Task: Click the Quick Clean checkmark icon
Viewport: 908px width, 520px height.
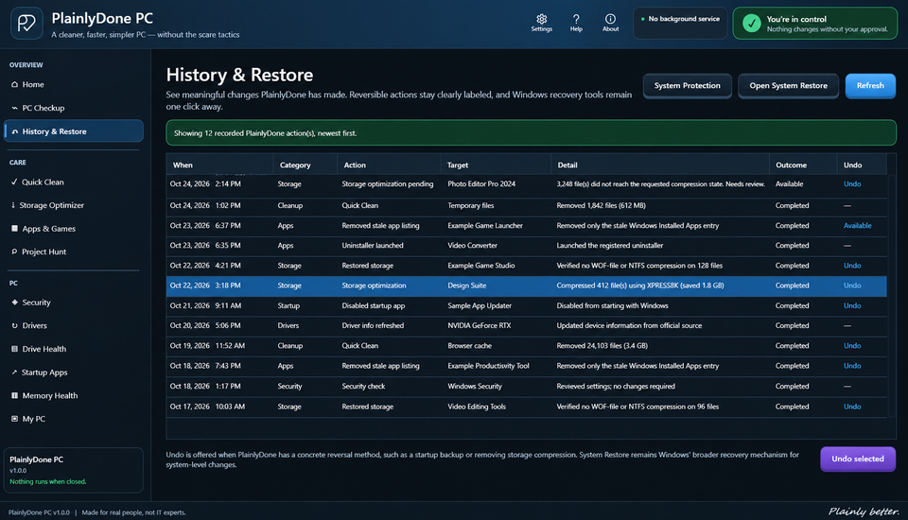Action: pos(14,182)
